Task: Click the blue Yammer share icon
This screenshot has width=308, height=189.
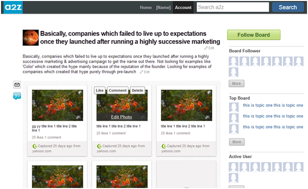Action: (x=17, y=95)
